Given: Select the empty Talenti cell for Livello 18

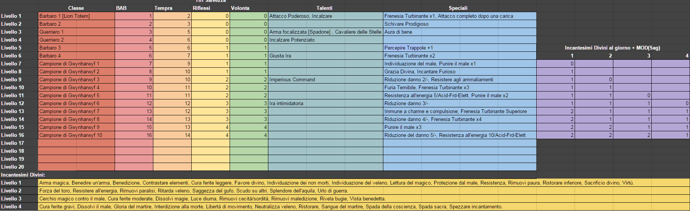Looking at the screenshot, I should (x=326, y=151).
